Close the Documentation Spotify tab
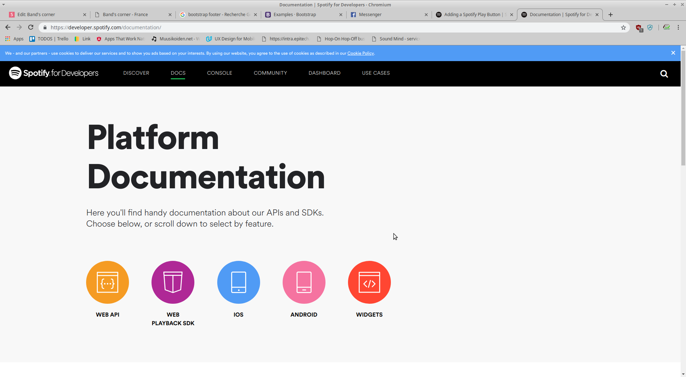 tap(597, 15)
